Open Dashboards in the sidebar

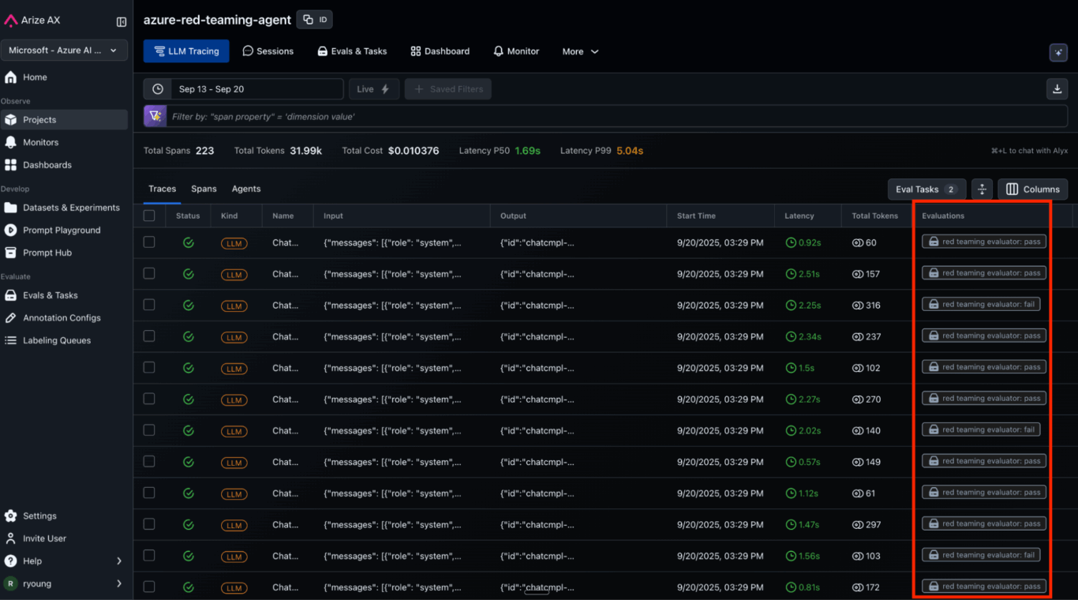(x=64, y=165)
